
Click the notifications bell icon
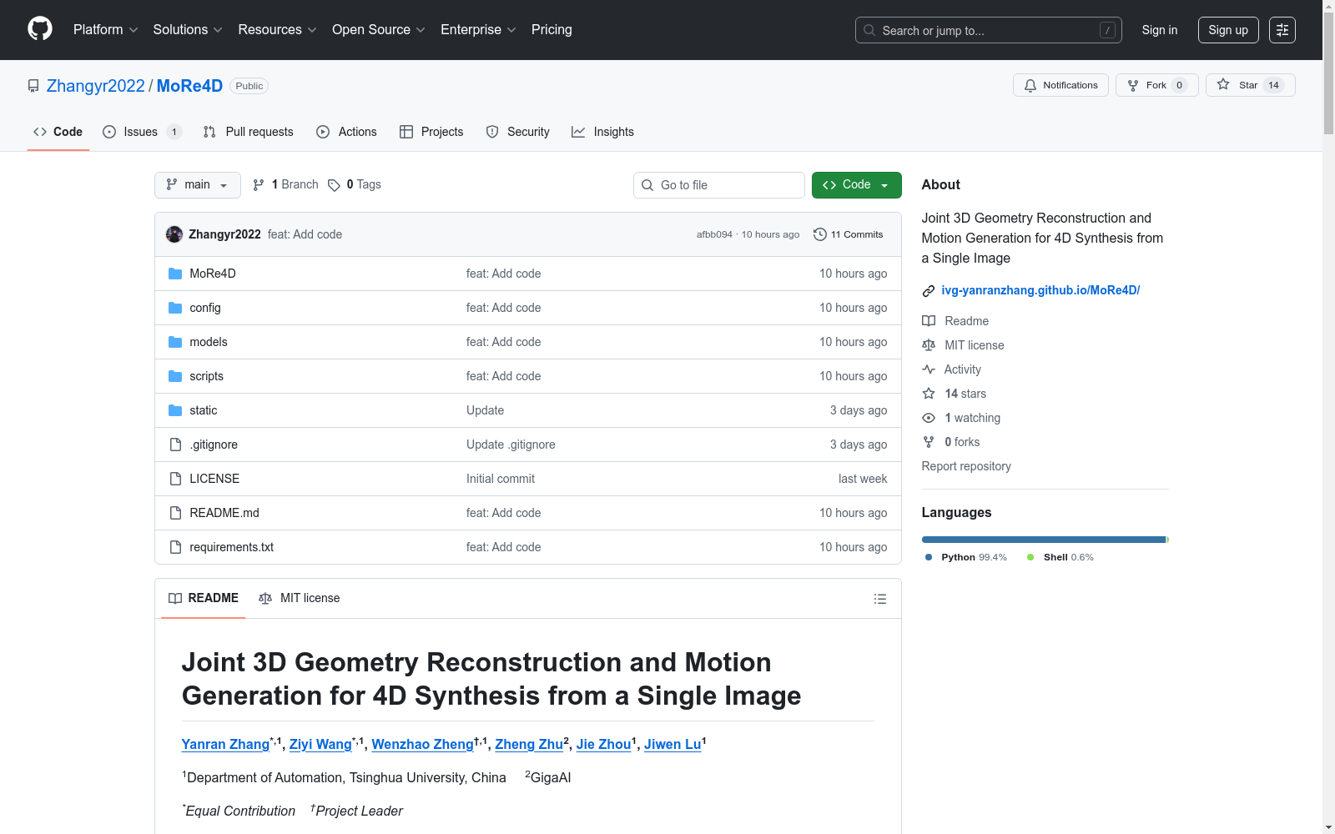click(x=1030, y=85)
